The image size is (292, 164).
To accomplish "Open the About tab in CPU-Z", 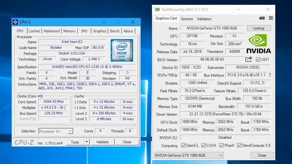I will click(x=128, y=31).
